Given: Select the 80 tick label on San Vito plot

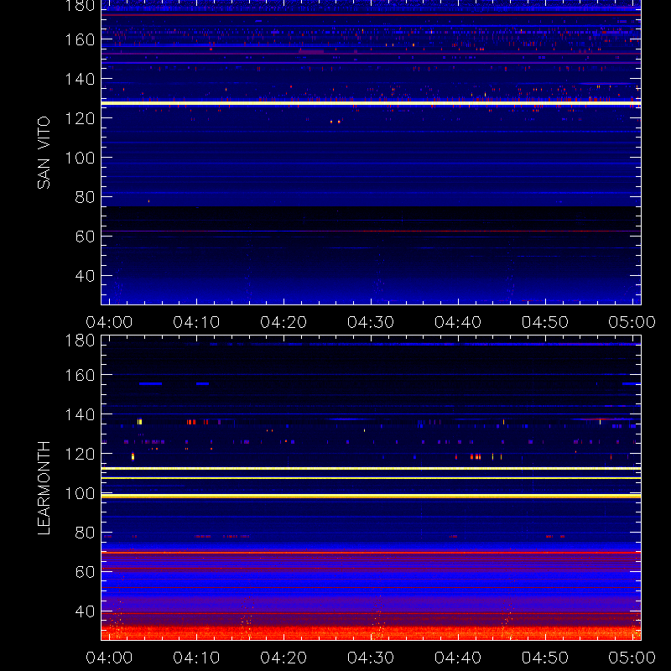Looking at the screenshot, I should click(x=85, y=197).
